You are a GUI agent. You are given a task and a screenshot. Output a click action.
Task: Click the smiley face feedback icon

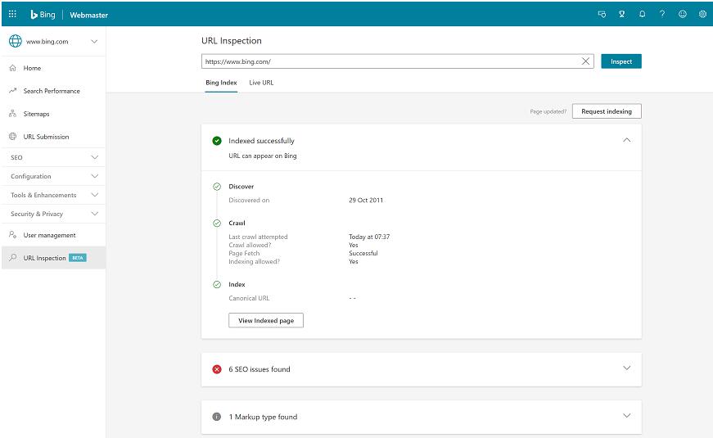coord(683,14)
